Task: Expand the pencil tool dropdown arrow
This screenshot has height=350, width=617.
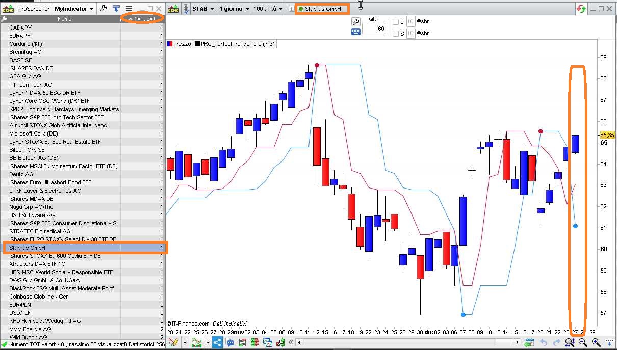Action: point(185,342)
